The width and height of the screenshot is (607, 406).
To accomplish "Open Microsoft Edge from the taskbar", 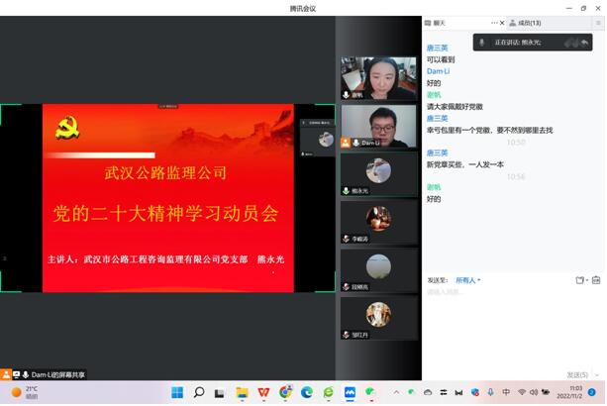I will [x=307, y=393].
